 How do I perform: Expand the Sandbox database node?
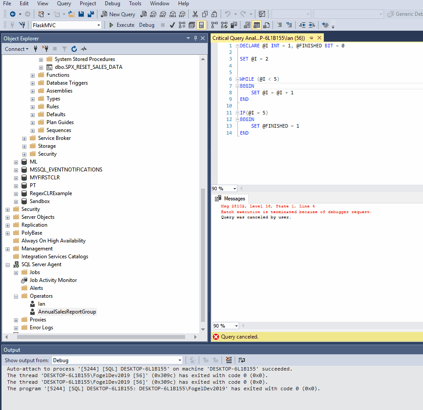point(16,202)
